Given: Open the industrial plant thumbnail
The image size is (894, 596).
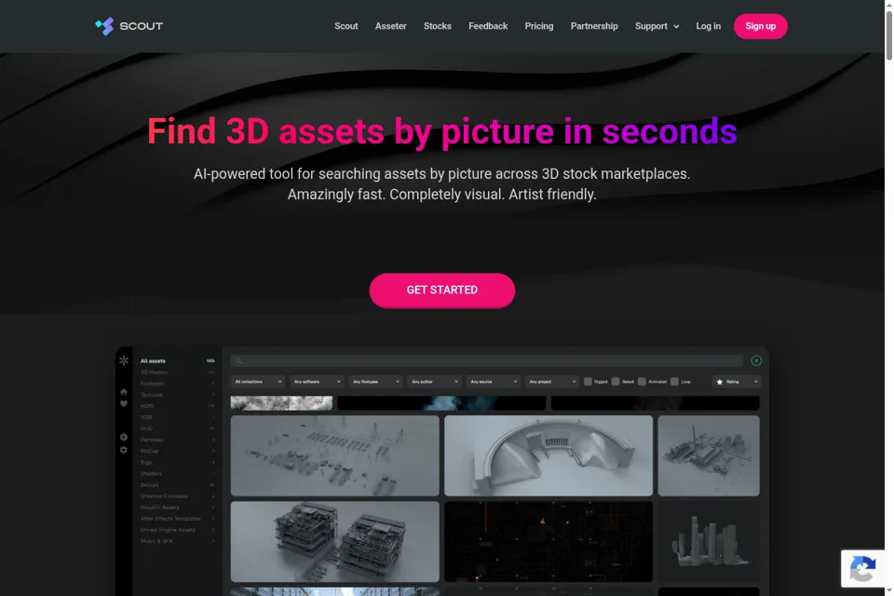Looking at the screenshot, I should click(709, 455).
